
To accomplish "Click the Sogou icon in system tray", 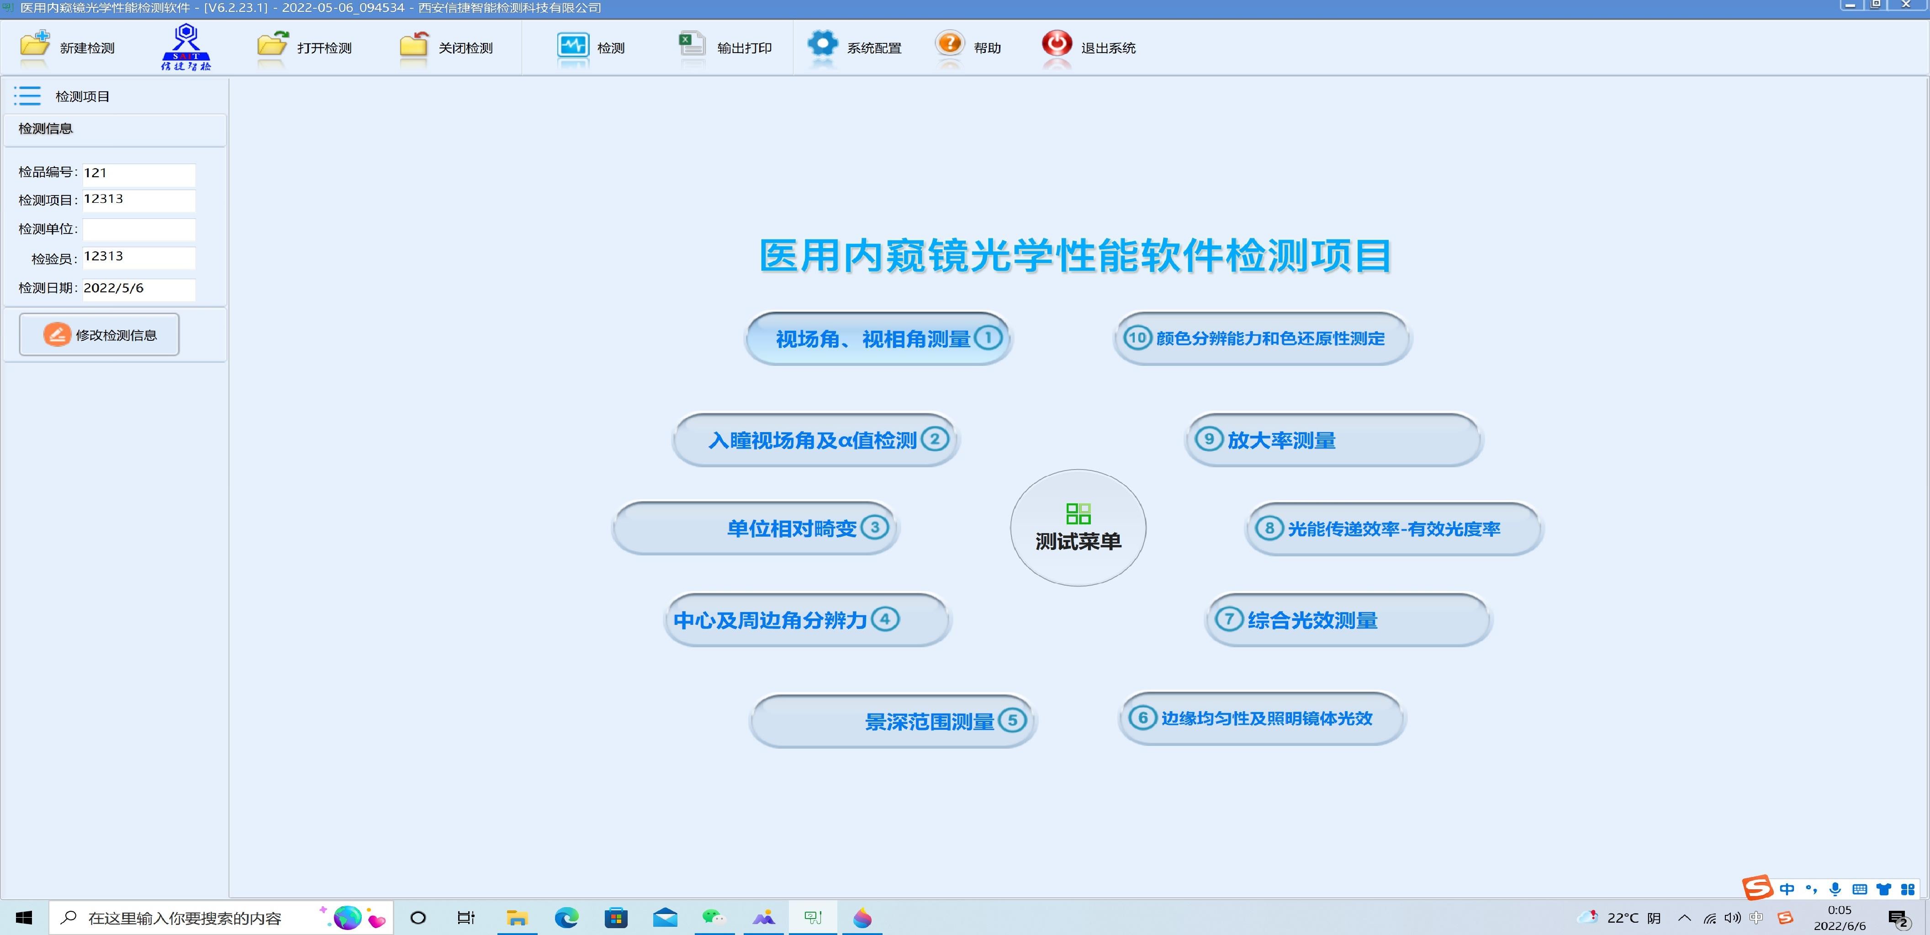I will click(1786, 917).
